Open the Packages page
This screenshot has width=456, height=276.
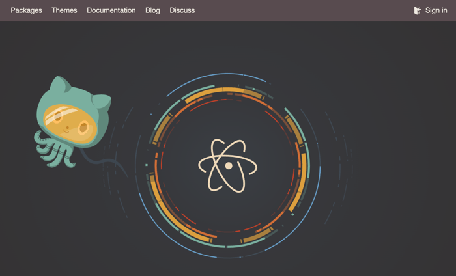[x=26, y=10]
